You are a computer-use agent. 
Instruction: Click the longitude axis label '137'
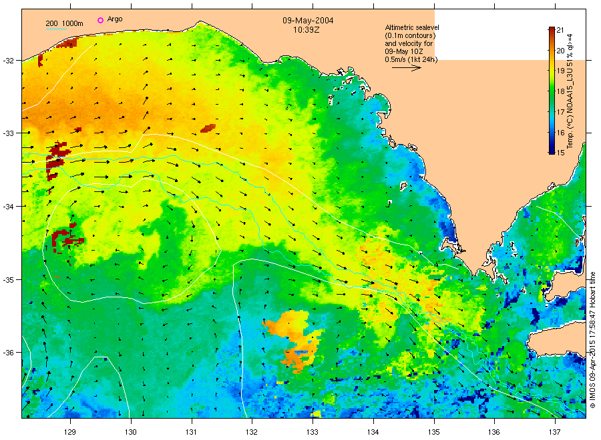pos(555,432)
